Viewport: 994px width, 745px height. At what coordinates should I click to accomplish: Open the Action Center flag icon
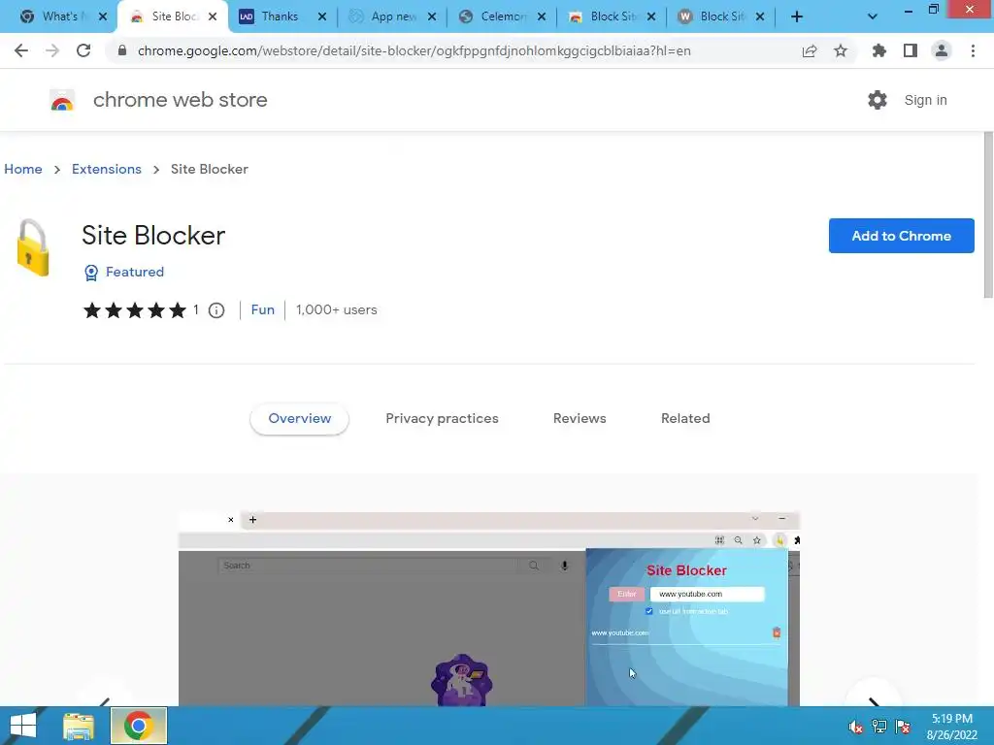(904, 727)
